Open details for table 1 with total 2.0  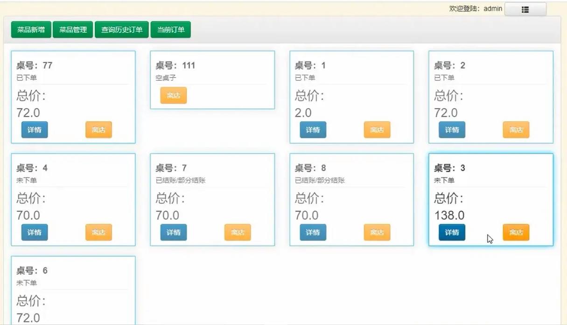click(313, 129)
